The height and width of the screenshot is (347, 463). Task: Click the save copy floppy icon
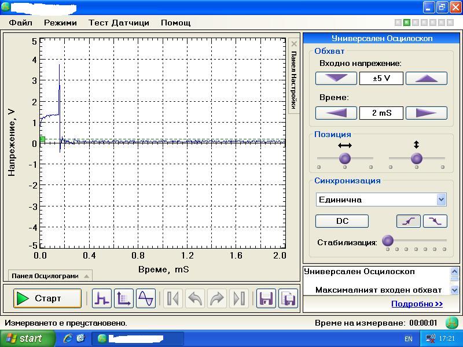point(288,298)
